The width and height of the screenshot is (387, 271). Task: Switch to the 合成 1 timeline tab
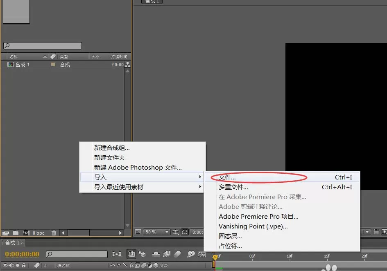tap(12, 243)
